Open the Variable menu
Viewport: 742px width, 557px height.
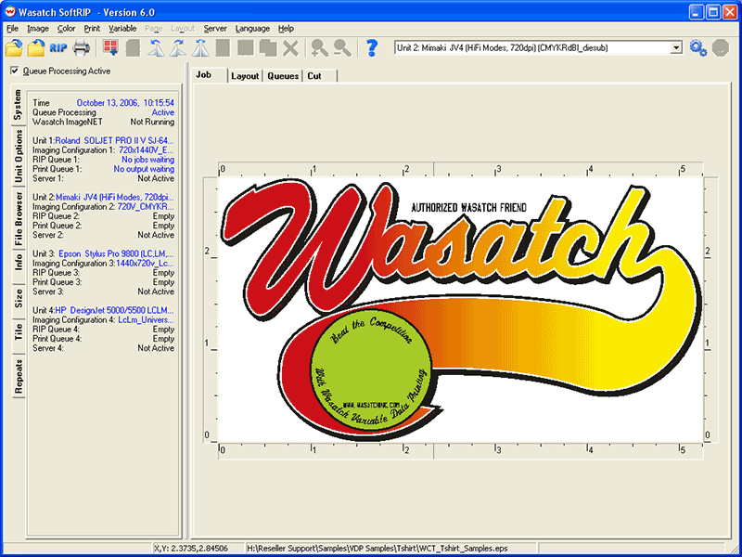click(122, 29)
